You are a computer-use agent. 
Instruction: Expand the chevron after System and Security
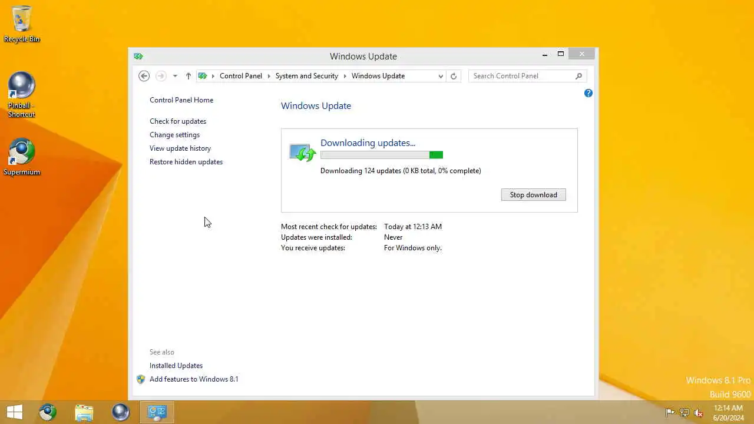[x=345, y=76]
